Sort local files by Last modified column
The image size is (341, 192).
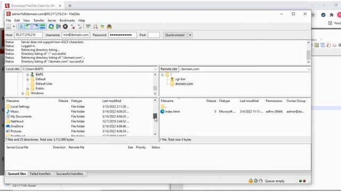[x=116, y=101]
